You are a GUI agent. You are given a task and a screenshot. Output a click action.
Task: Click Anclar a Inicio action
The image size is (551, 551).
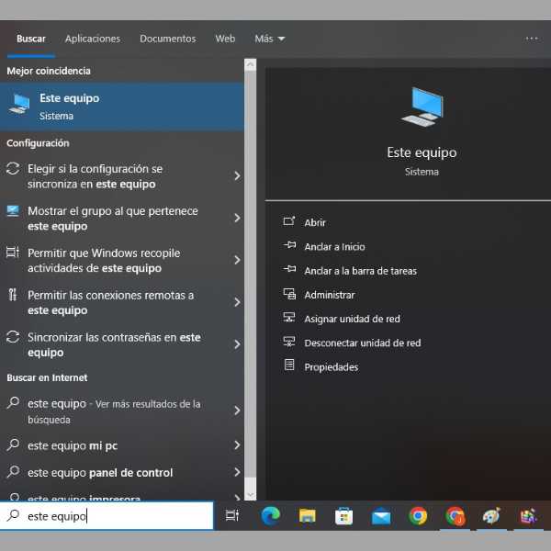point(334,246)
